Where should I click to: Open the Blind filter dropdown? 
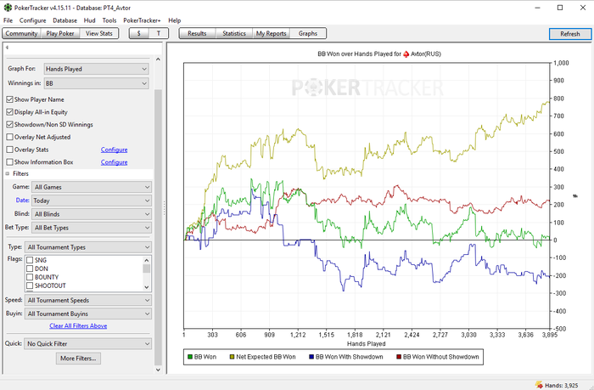[x=92, y=214]
